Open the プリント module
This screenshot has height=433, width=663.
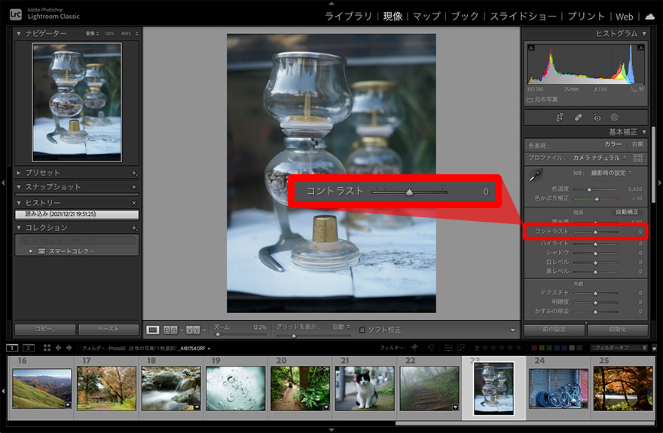pos(586,16)
